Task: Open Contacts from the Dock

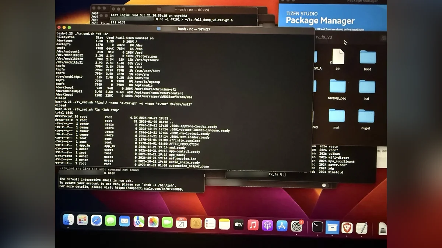Action: [x=196, y=223]
